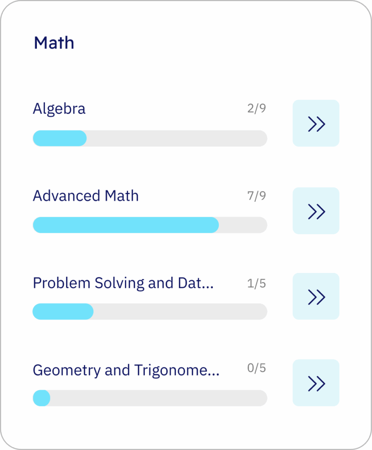Viewport: 372px width, 450px height.
Task: Click the 0/5 Geometry score
Action: pos(256,367)
